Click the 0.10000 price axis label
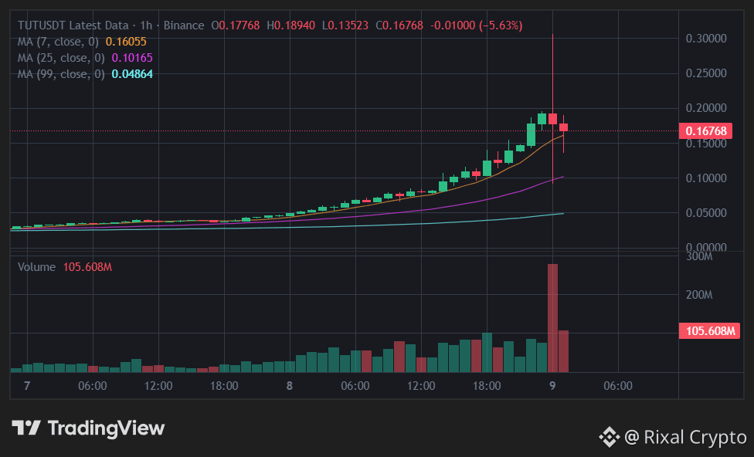The width and height of the screenshot is (754, 457). [706, 178]
